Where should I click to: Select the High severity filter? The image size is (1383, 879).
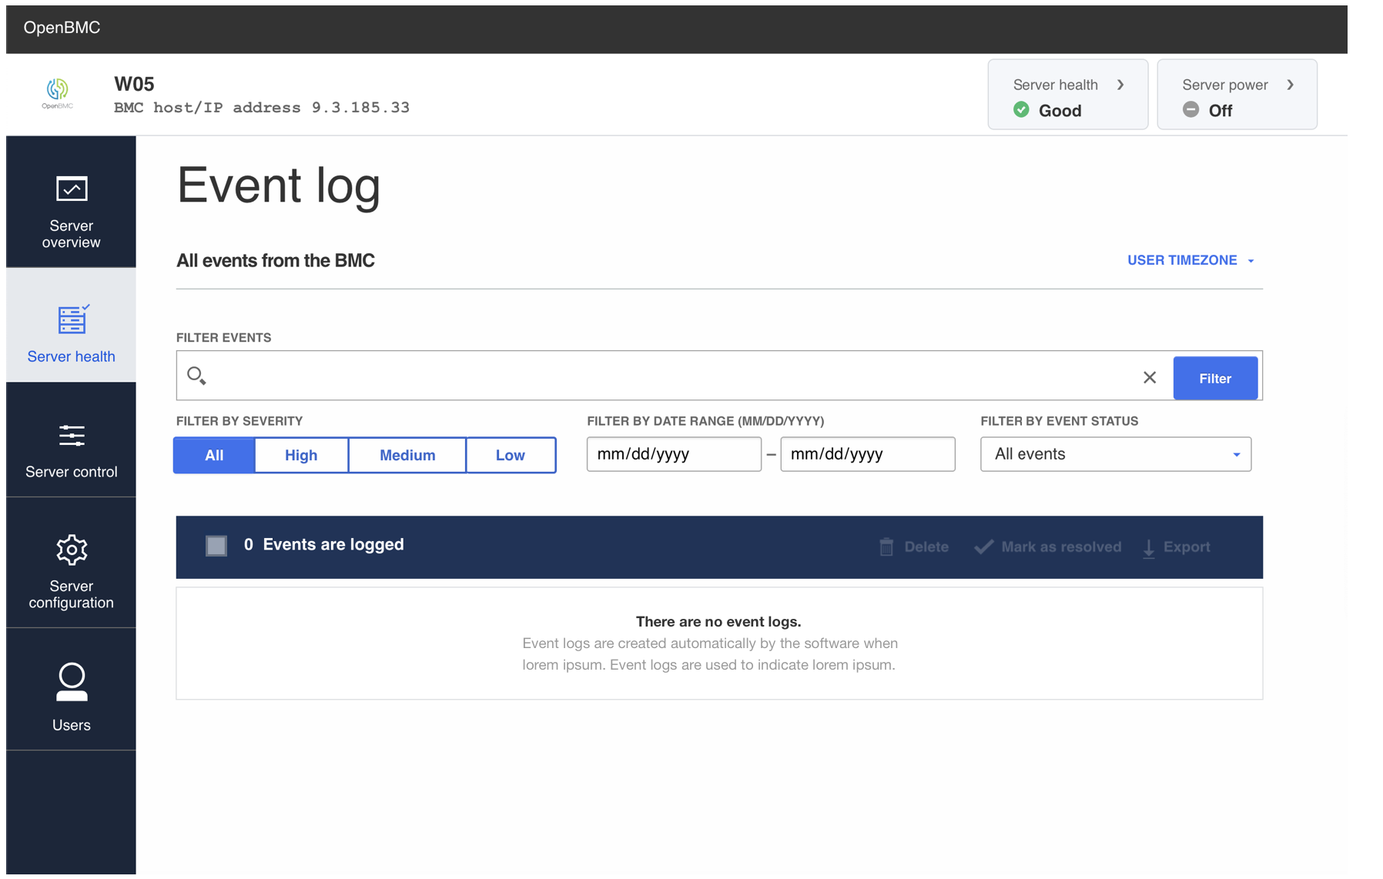tap(300, 455)
